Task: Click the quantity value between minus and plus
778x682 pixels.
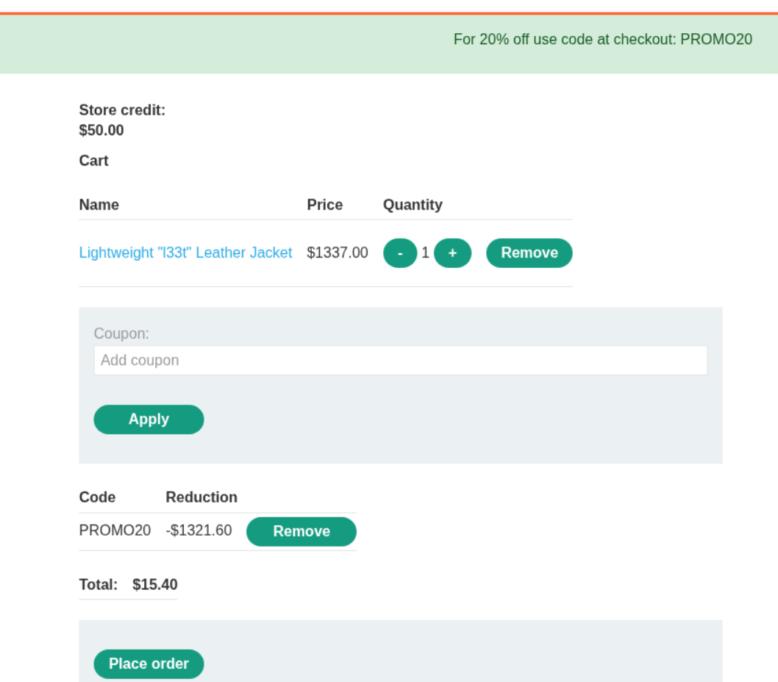Action: pos(425,253)
